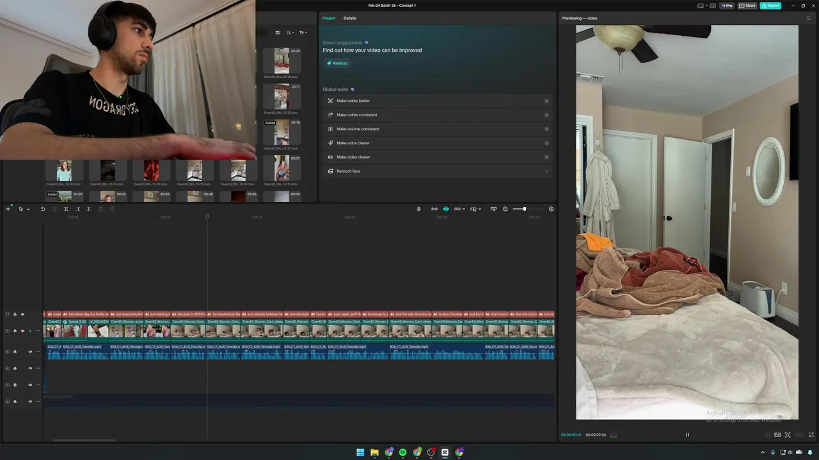
Task: Click the timeline horizontal scrollbar
Action: [84, 440]
